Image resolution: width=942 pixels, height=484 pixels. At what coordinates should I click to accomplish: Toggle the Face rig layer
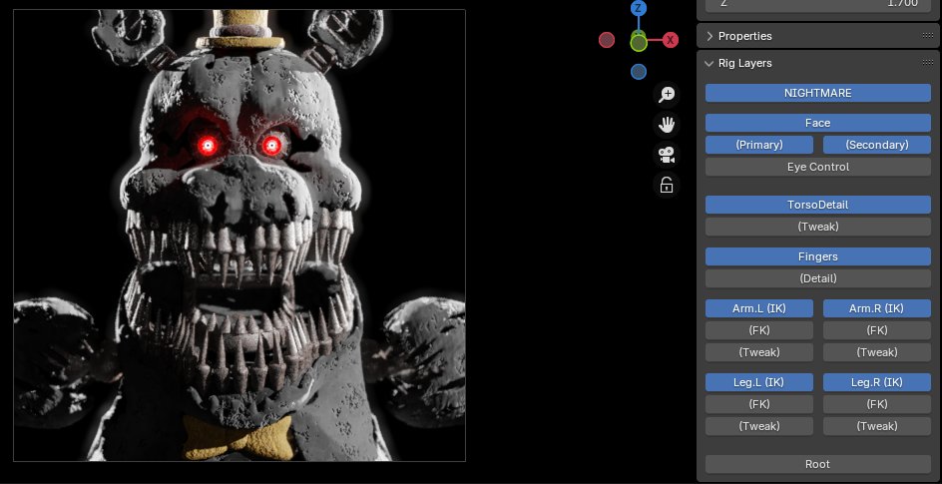[x=817, y=123]
